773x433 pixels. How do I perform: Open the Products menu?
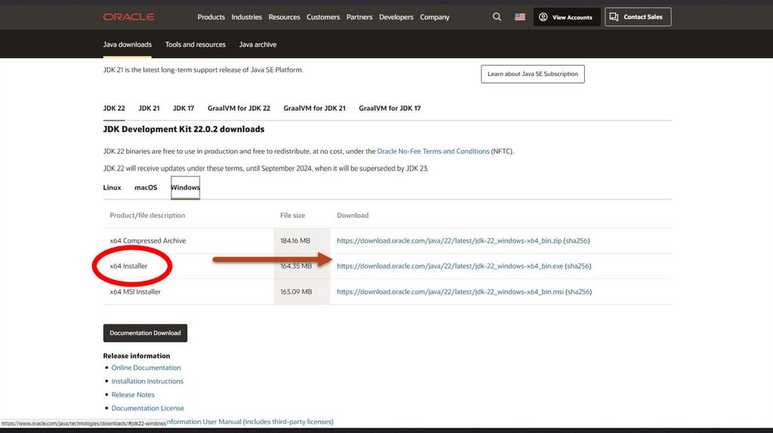click(x=211, y=17)
